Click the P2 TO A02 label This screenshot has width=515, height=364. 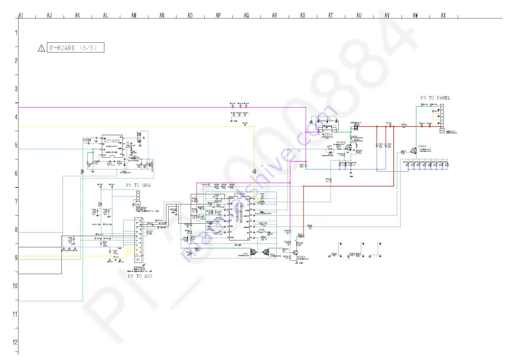pos(140,276)
